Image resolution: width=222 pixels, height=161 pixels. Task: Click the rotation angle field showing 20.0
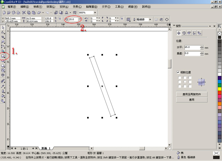coord(73,19)
